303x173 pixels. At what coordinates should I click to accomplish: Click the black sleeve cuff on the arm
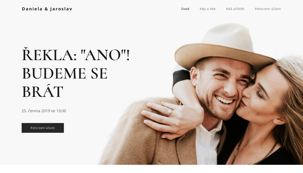click(x=181, y=77)
